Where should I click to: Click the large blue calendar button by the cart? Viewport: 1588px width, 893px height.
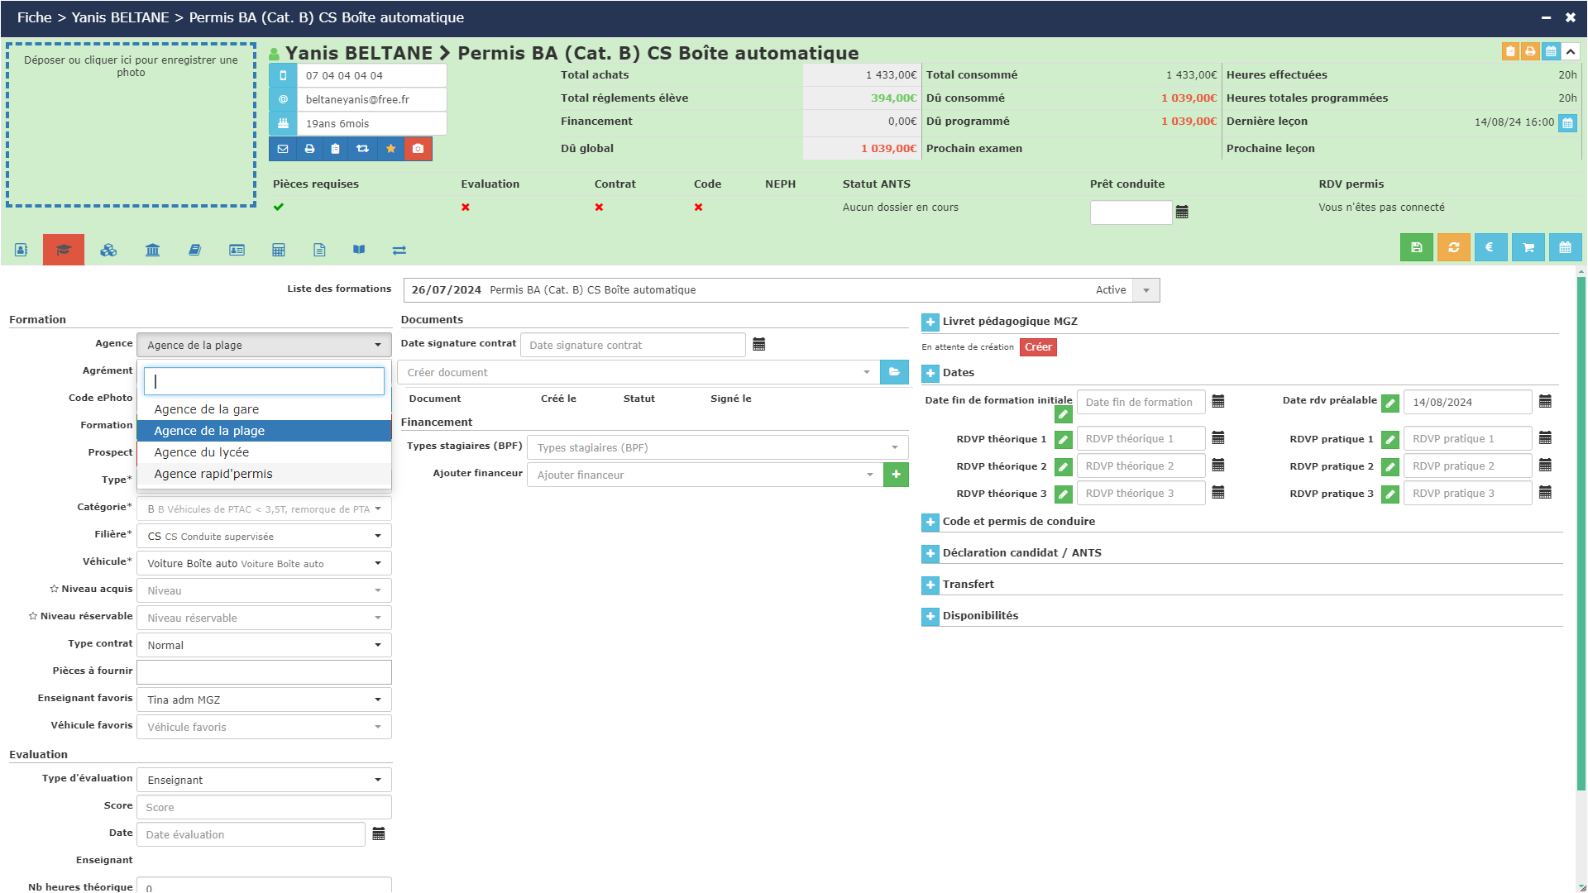coord(1566,247)
